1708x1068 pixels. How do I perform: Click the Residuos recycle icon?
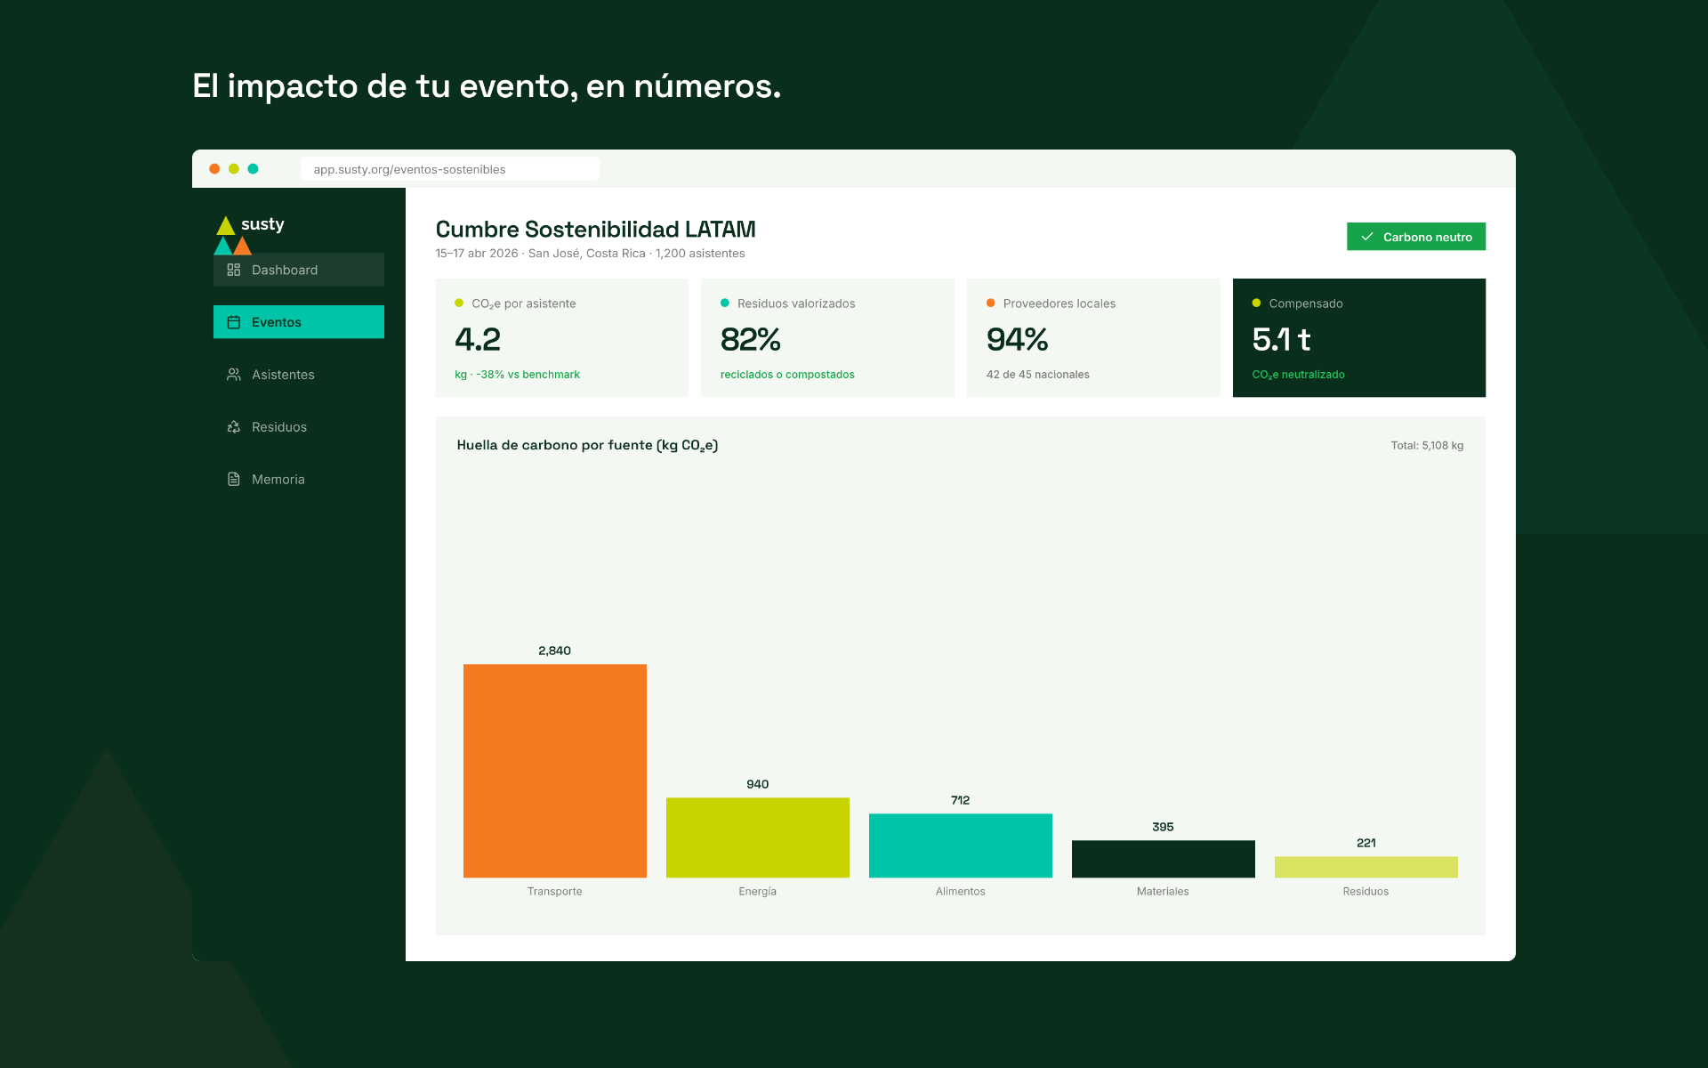click(234, 427)
